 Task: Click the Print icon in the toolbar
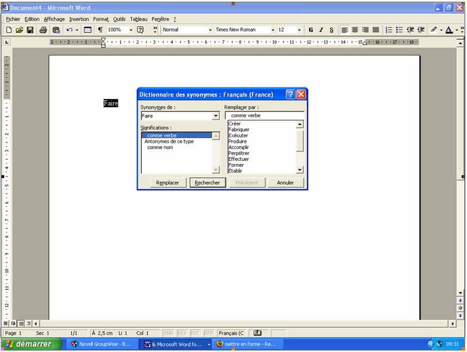[43, 30]
